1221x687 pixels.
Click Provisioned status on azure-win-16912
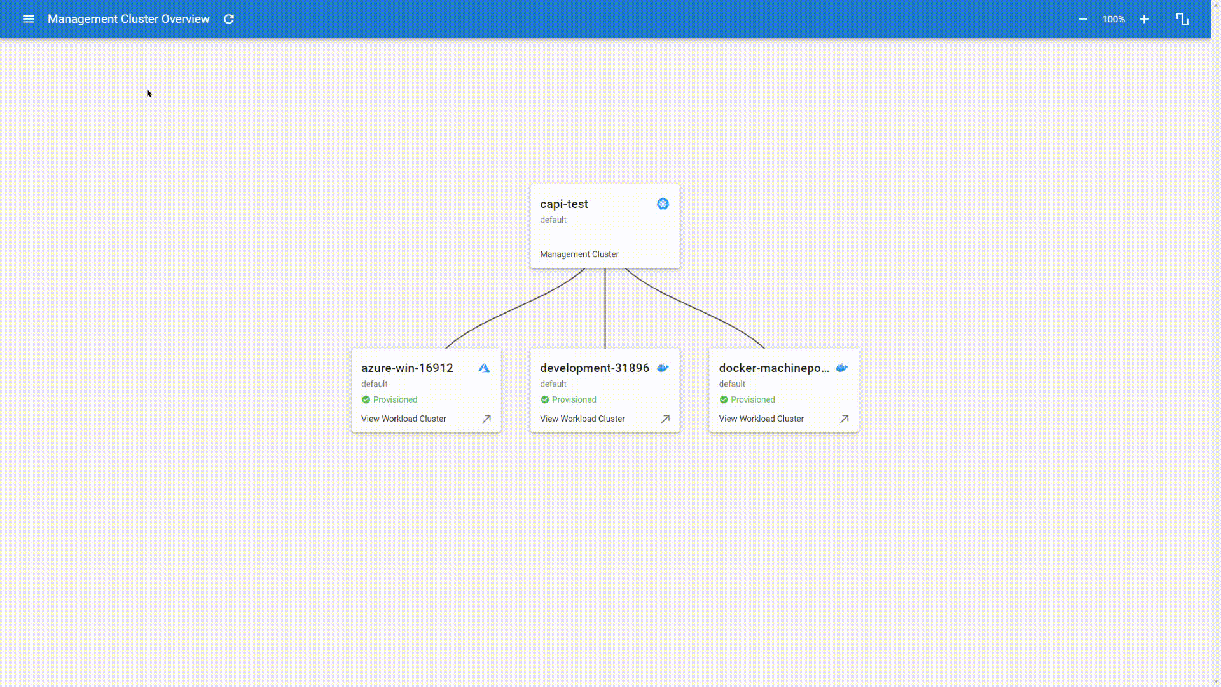tap(390, 399)
